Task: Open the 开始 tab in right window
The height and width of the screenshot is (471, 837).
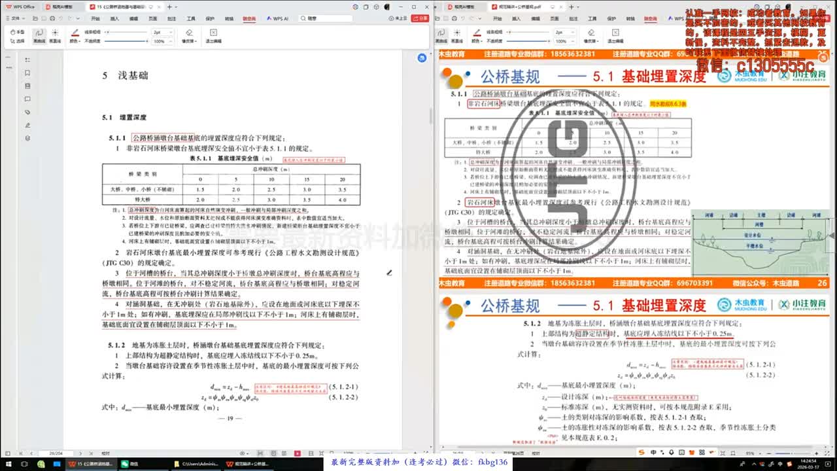Action: 497,19
